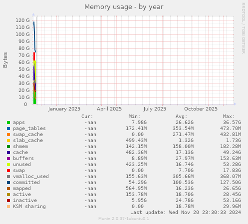Select the 'buffers' legend label

pyautogui.click(x=23, y=158)
